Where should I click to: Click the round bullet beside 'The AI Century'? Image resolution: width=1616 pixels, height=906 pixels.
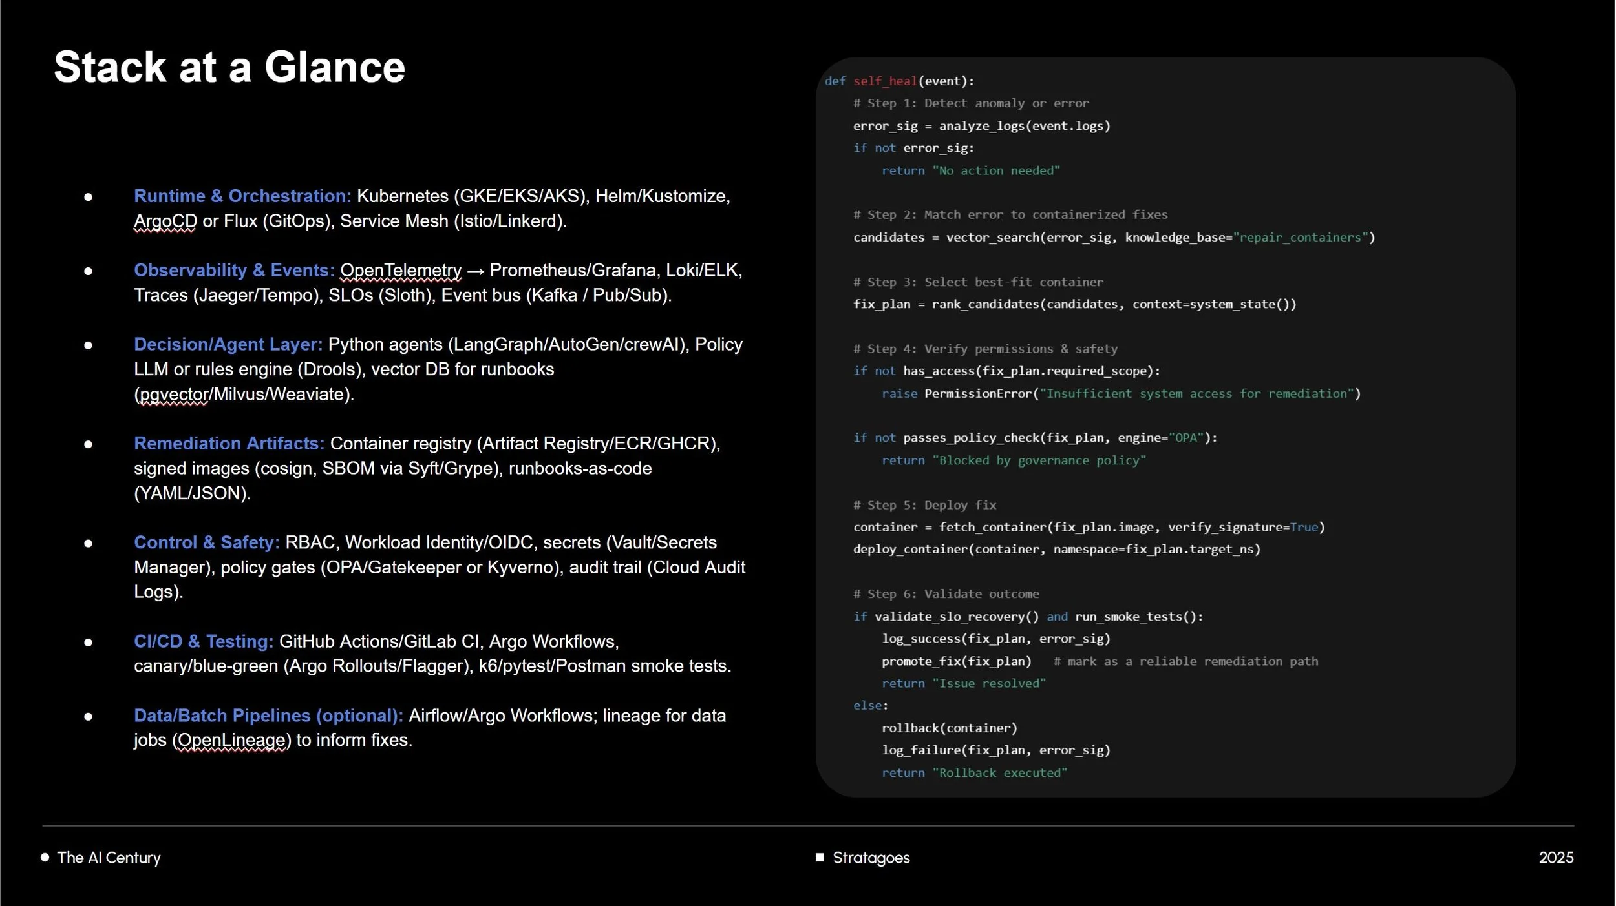(x=45, y=858)
